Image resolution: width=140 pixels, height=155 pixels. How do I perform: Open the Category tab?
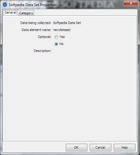(x=26, y=13)
